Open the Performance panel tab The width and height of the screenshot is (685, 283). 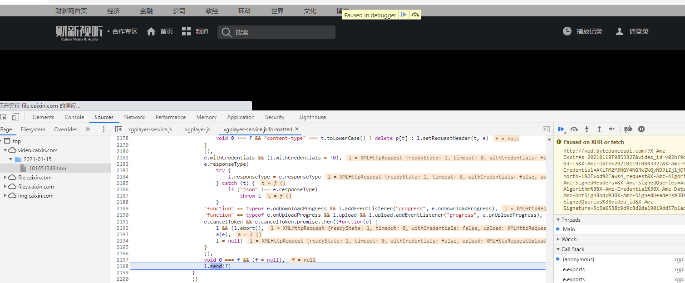click(171, 117)
